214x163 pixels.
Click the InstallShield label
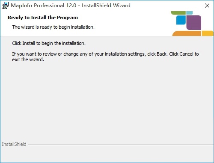point(14,144)
